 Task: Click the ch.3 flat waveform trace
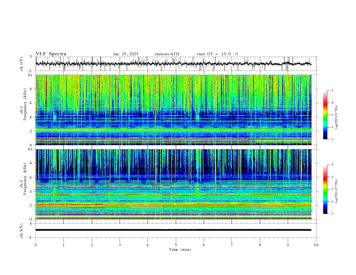(x=173, y=230)
